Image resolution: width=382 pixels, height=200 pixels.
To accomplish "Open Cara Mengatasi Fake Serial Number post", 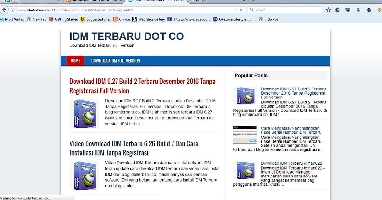I will tap(291, 130).
